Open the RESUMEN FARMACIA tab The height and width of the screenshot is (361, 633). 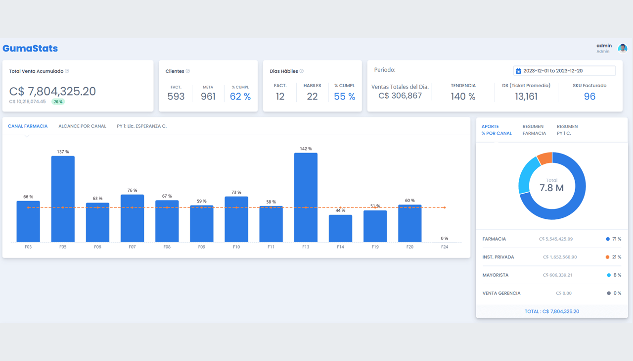pos(534,129)
